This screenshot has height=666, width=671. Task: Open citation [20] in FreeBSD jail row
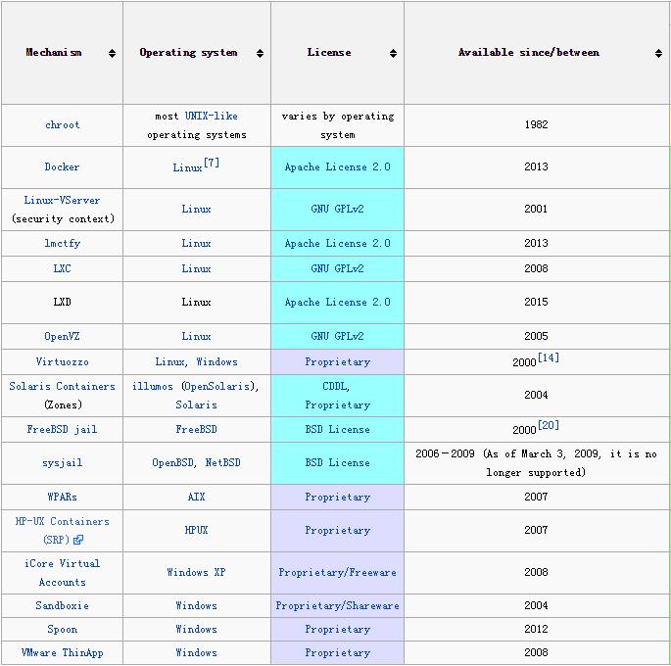[549, 425]
